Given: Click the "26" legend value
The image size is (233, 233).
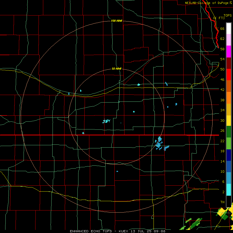Looking at the screenshot, I should click(222, 131).
